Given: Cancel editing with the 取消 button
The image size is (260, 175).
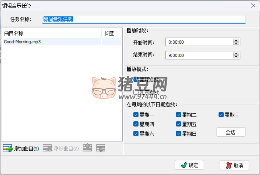Looking at the screenshot, I should 234,165.
